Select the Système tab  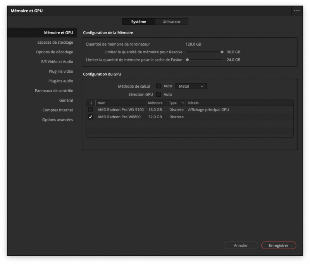139,22
